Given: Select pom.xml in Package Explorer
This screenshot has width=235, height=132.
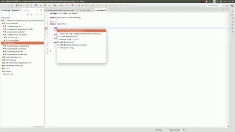Looking at the screenshot, I should [x=9, y=74].
